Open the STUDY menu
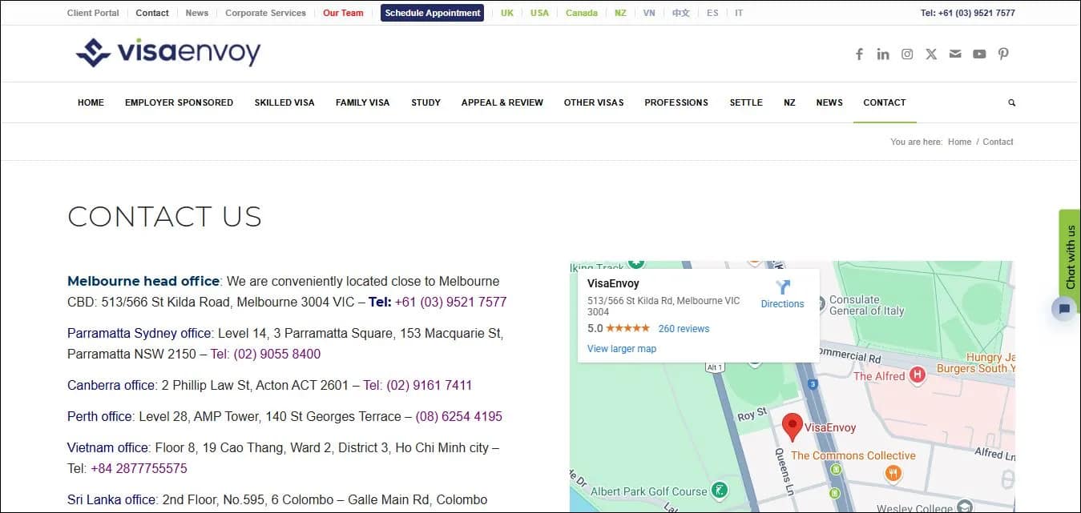 point(426,102)
